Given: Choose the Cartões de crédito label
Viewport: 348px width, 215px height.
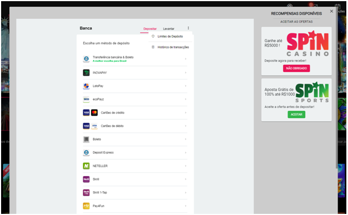Looking at the screenshot, I should tap(112, 113).
